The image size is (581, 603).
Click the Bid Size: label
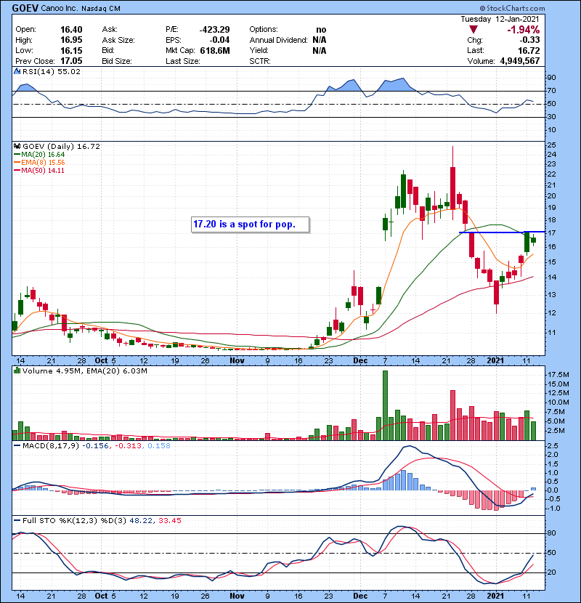pos(117,61)
